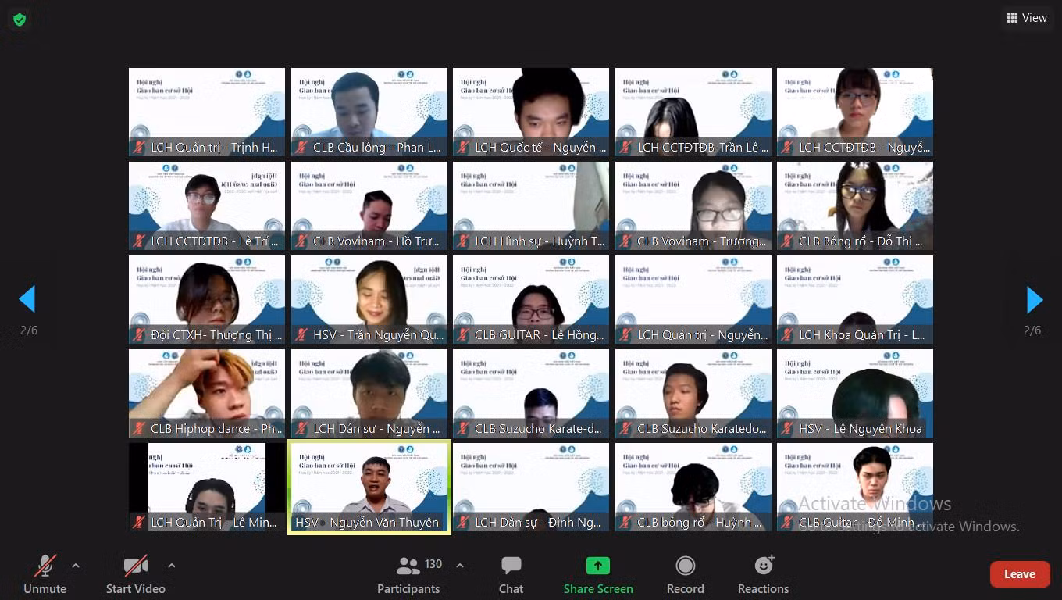Click the page indicator 2/6 on right

click(x=1032, y=330)
